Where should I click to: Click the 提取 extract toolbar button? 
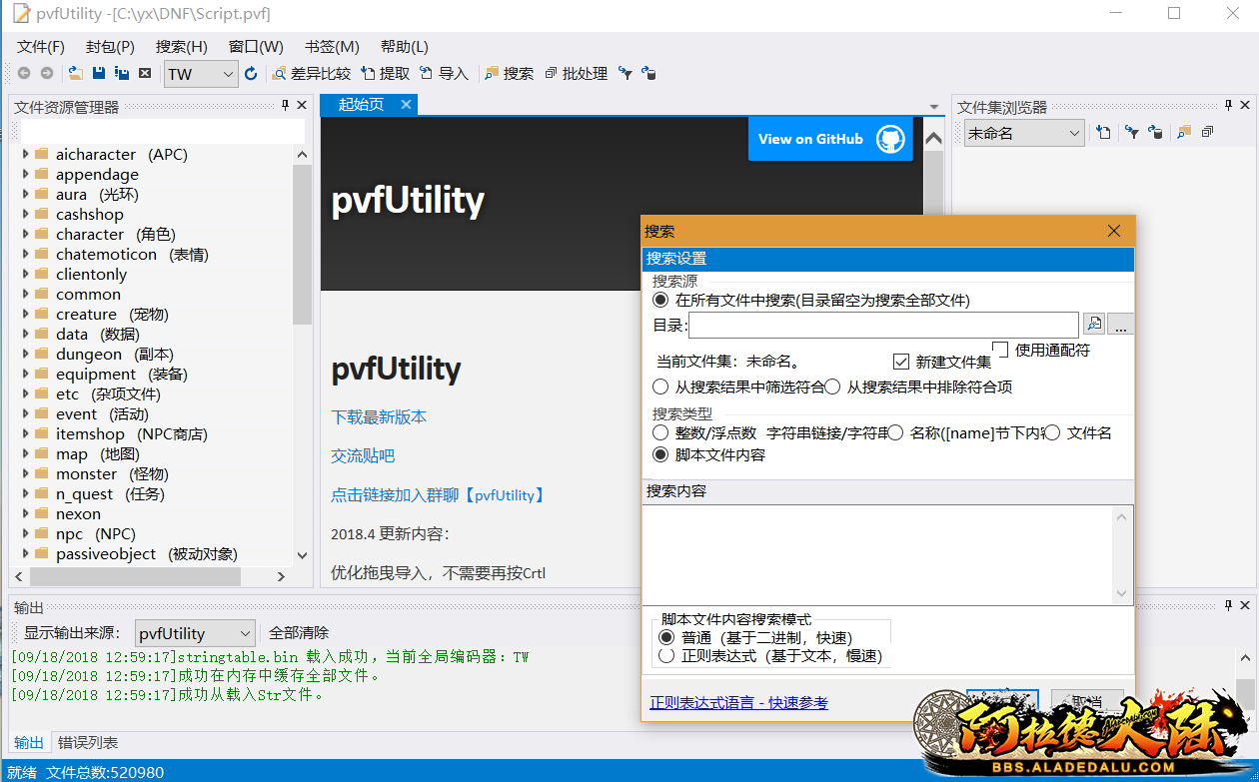click(x=386, y=74)
